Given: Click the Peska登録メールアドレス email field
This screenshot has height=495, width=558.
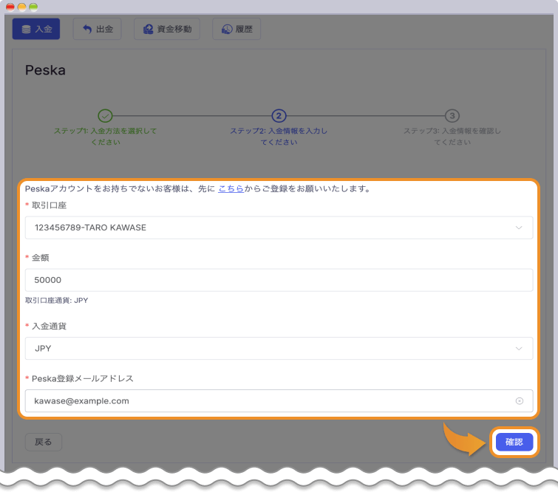Looking at the screenshot, I should pyautogui.click(x=279, y=401).
